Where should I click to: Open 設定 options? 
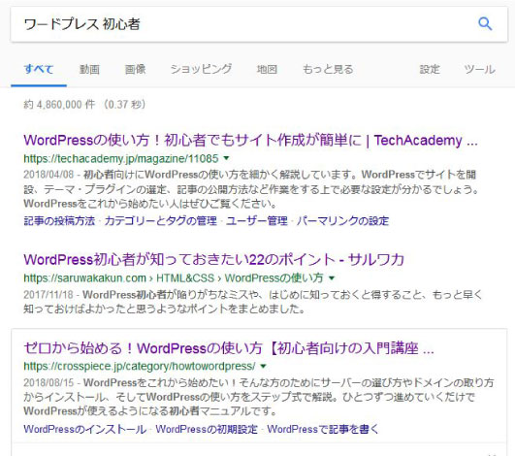430,69
